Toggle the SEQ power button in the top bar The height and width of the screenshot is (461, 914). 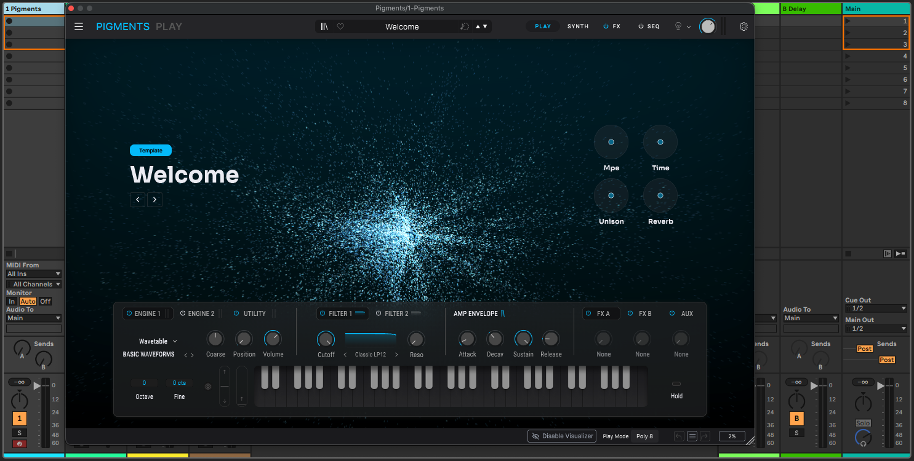click(x=641, y=26)
